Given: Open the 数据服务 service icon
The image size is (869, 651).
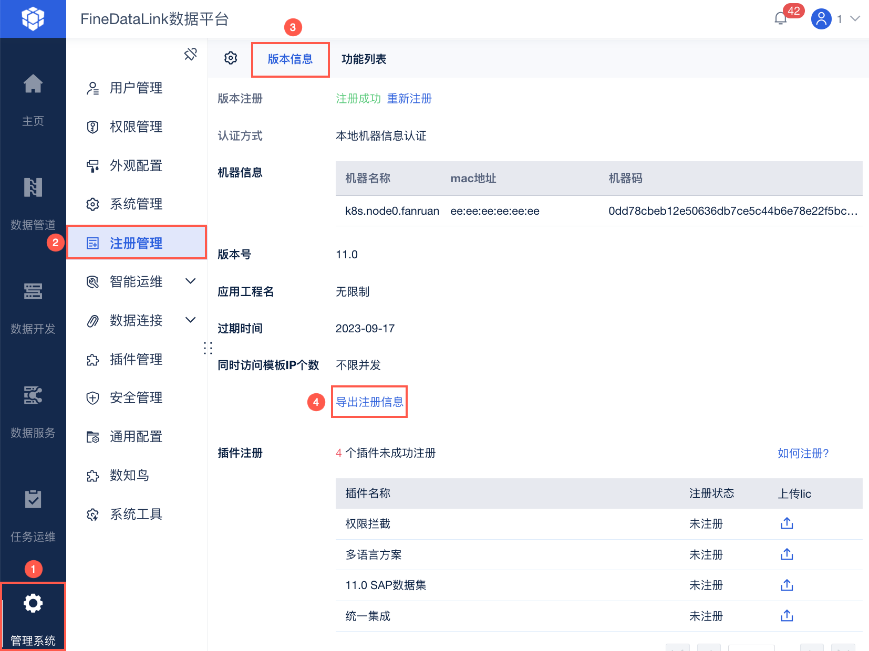Looking at the screenshot, I should tap(33, 395).
